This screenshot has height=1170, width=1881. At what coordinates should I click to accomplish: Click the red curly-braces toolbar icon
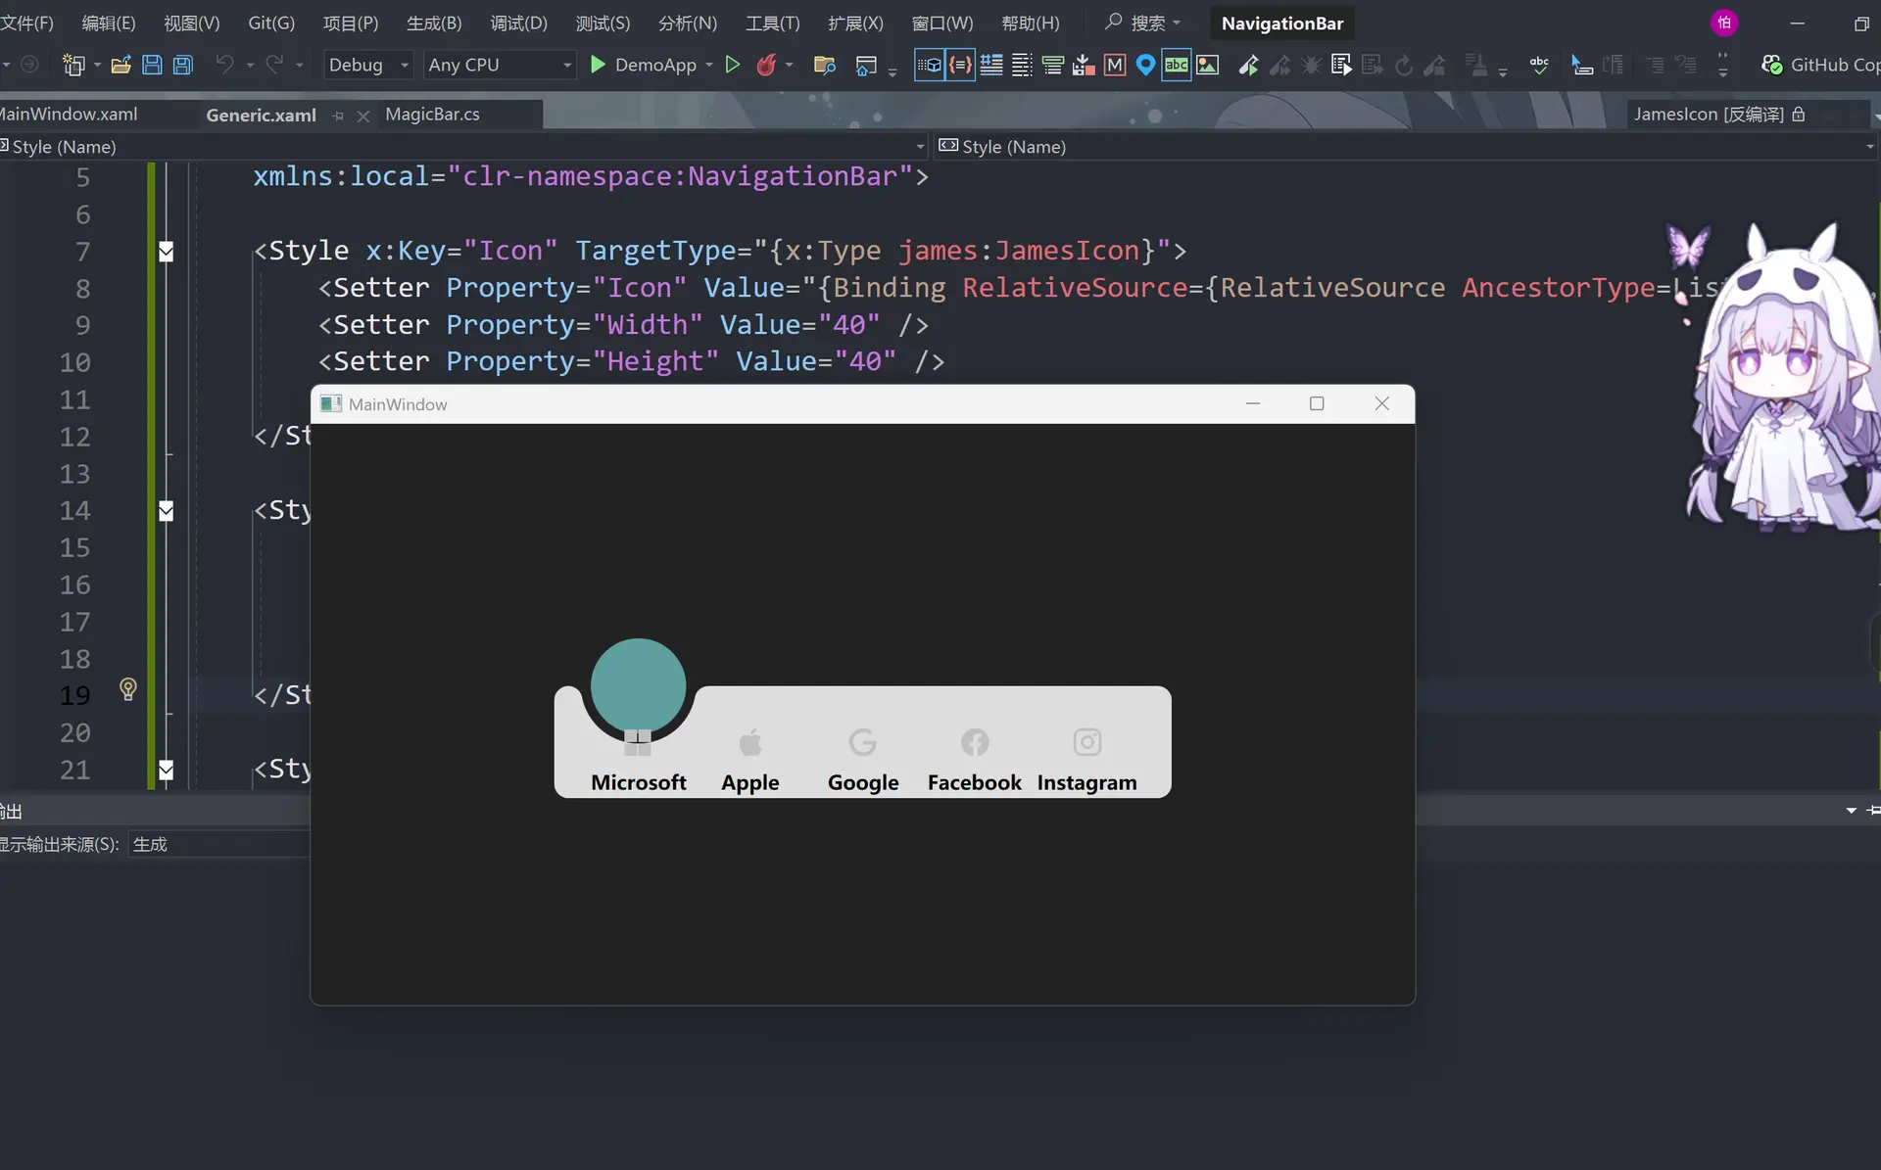(x=961, y=65)
